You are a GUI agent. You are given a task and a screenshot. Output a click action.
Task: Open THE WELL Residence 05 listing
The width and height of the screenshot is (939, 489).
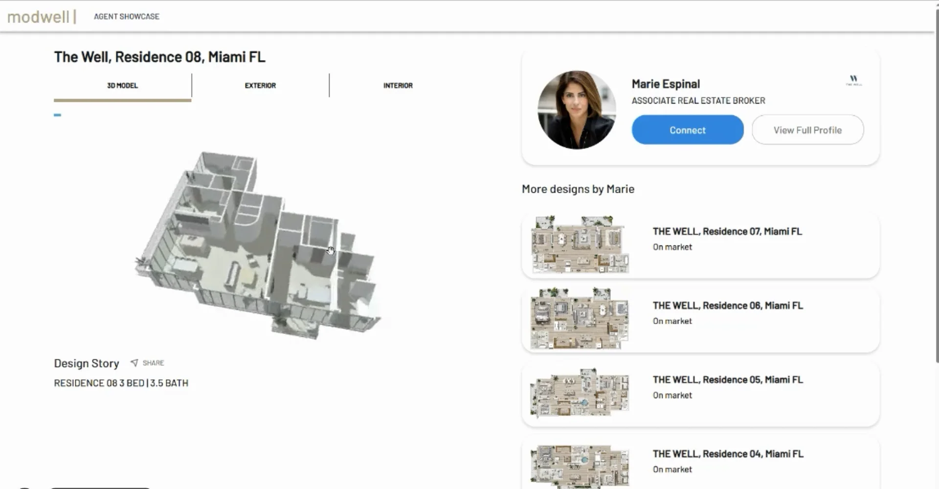click(728, 379)
